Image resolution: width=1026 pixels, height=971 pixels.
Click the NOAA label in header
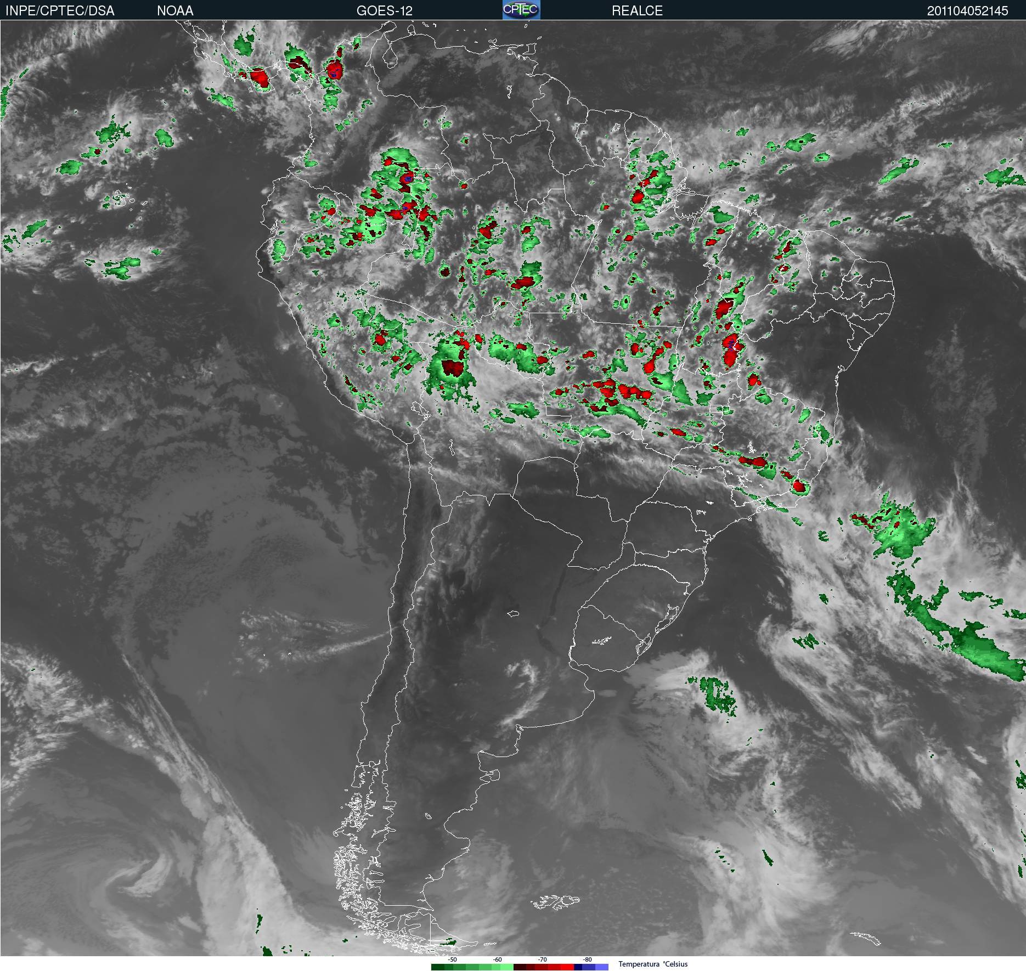pos(175,11)
